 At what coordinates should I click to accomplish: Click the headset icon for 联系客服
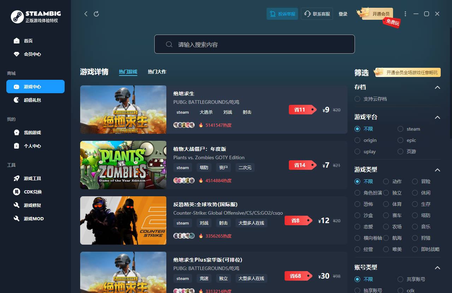click(307, 14)
